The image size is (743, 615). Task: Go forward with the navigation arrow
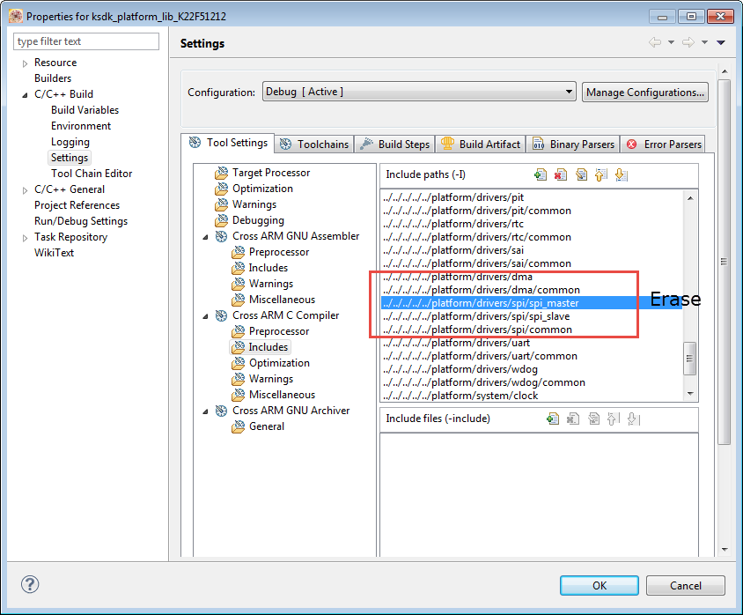coord(688,42)
